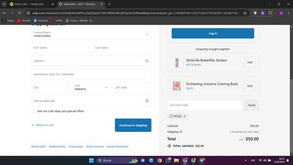Open the Windows Start menu
The width and height of the screenshot is (293, 165).
[92, 160]
